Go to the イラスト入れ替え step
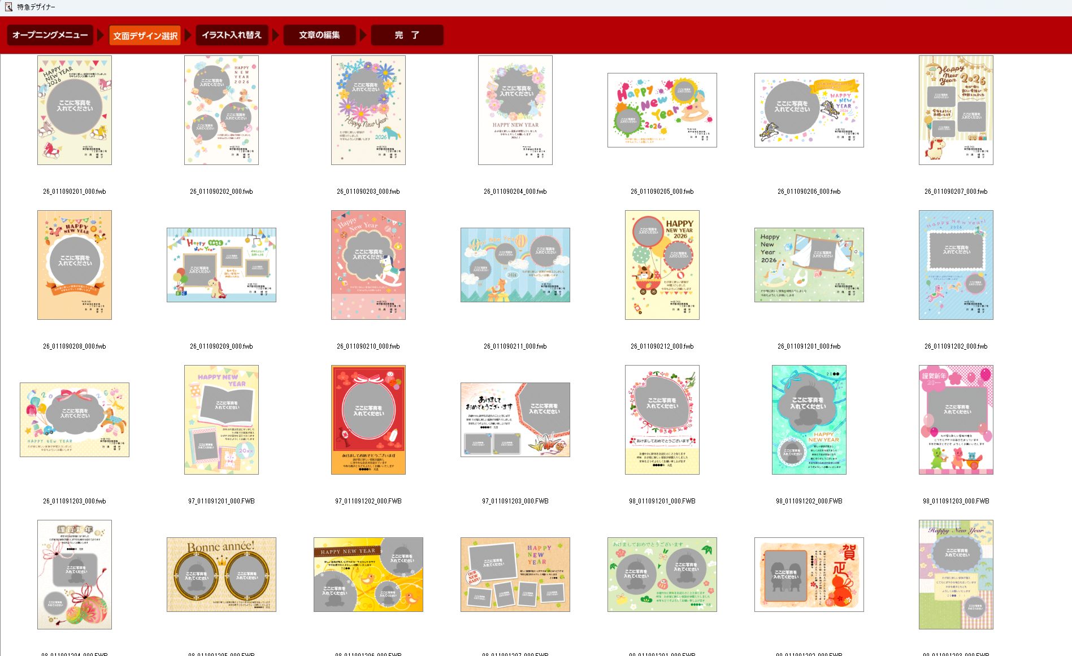 pyautogui.click(x=232, y=35)
